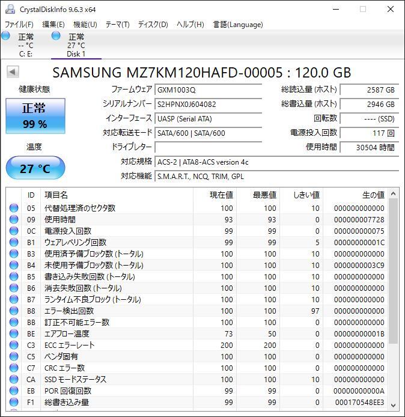Click the 対応規格 field ACS-2 | ATA8-ACS

pos(276,162)
